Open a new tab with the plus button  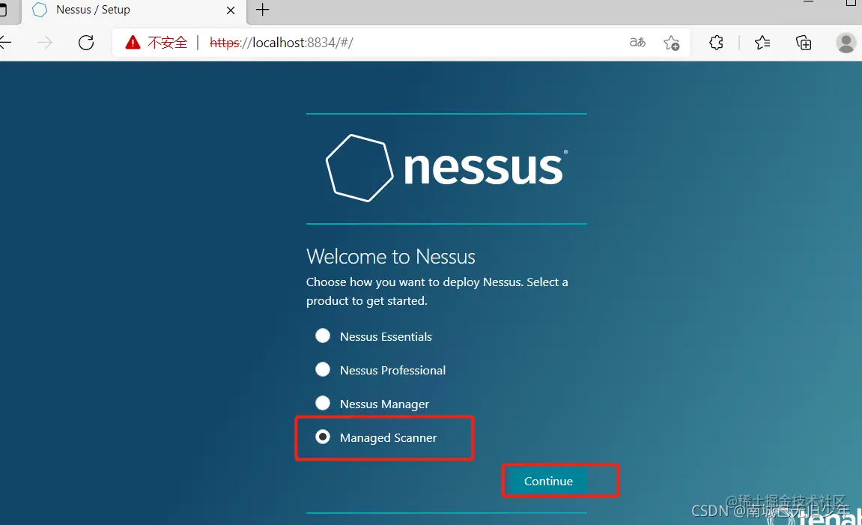pyautogui.click(x=263, y=10)
